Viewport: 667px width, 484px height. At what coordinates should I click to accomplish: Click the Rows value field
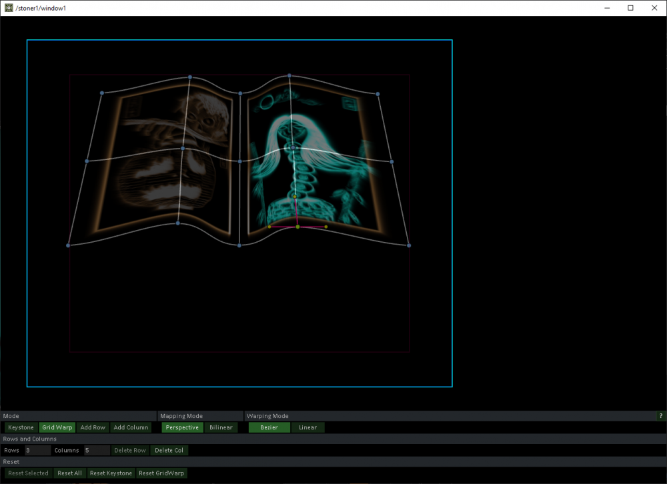click(37, 450)
